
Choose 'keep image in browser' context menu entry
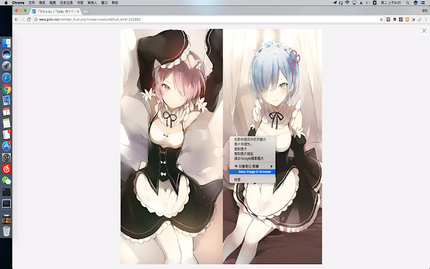click(253, 172)
